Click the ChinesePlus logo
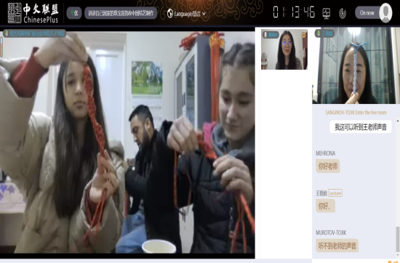The image size is (400, 263). [x=33, y=13]
